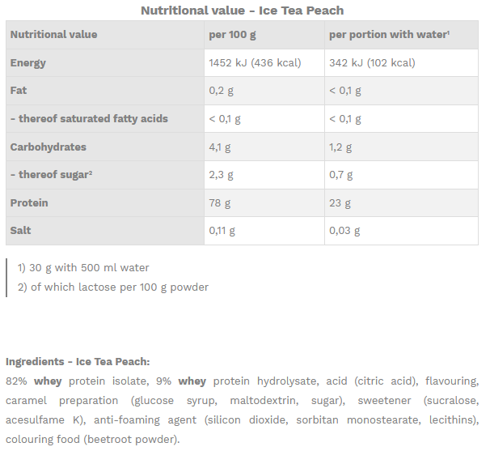Click the '23 g' protein per portion value
The height and width of the screenshot is (464, 490).
click(340, 203)
